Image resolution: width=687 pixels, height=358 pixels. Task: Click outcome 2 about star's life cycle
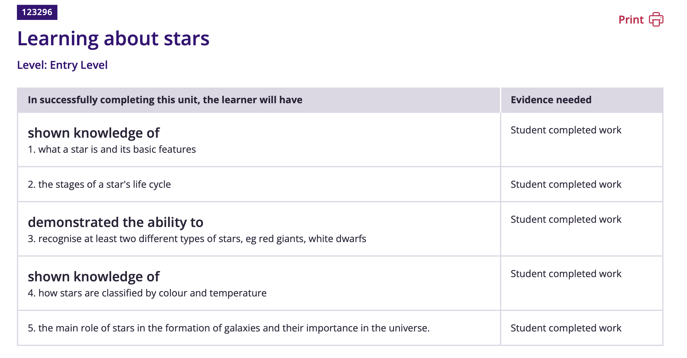99,184
